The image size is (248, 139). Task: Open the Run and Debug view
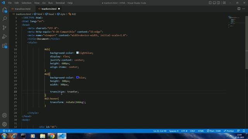pyautogui.click(x=4, y=37)
